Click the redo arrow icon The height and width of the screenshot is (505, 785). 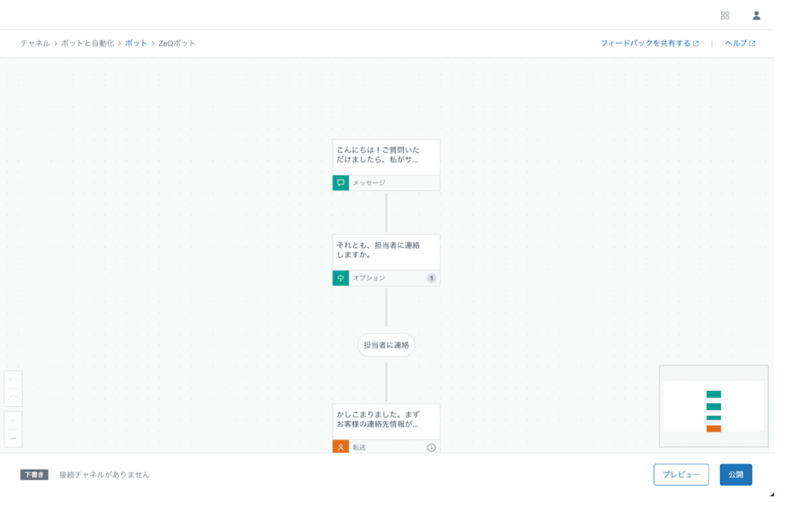pyautogui.click(x=13, y=397)
